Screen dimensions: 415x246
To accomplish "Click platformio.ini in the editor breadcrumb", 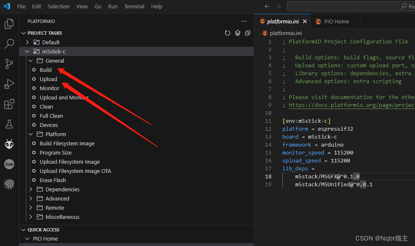I will tap(286, 33).
